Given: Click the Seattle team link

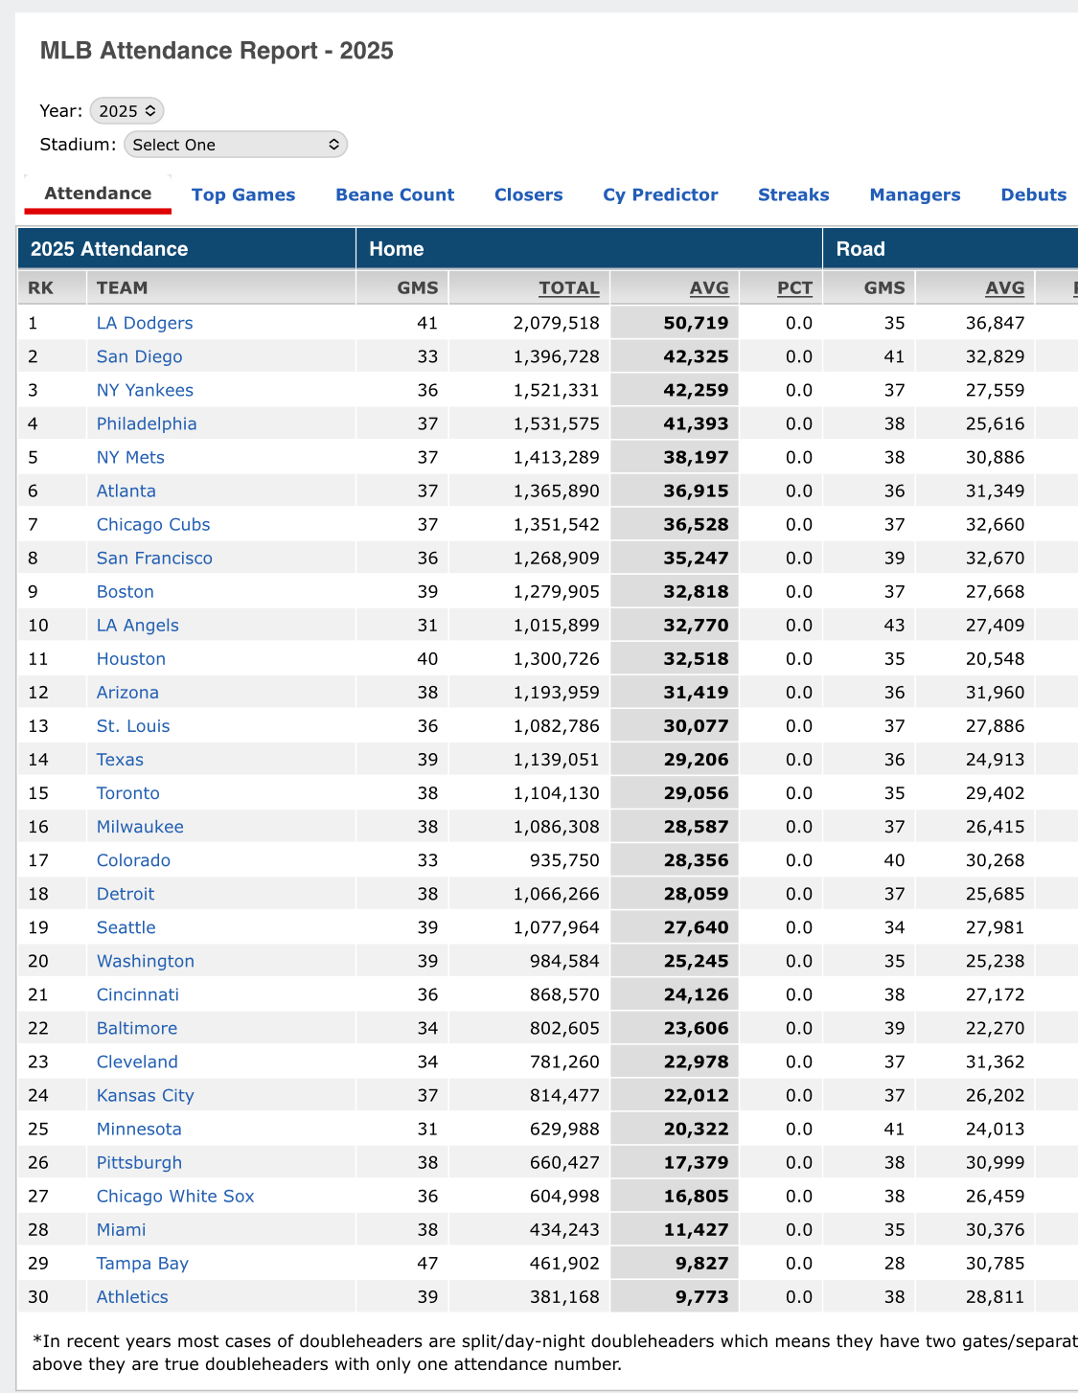Looking at the screenshot, I should click(x=126, y=927).
